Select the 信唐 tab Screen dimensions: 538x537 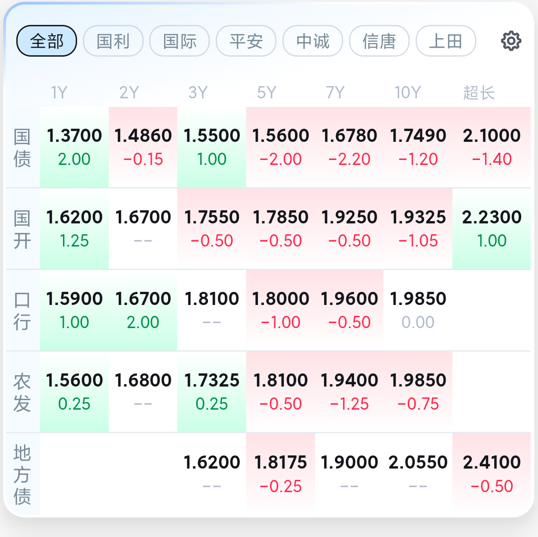379,41
